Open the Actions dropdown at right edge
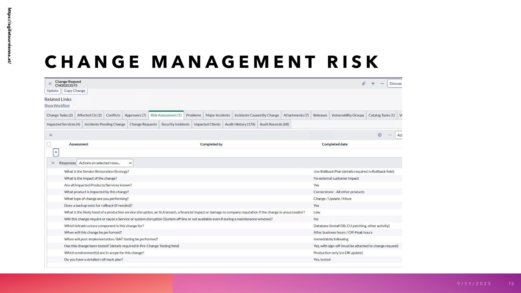521x293 pixels. [x=399, y=135]
